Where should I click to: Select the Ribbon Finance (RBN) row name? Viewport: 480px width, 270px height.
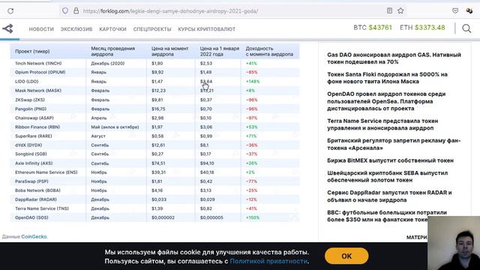pyautogui.click(x=37, y=127)
